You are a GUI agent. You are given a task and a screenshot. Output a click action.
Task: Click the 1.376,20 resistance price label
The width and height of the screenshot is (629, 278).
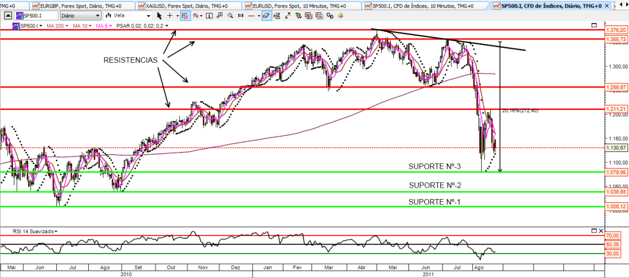(x=617, y=30)
